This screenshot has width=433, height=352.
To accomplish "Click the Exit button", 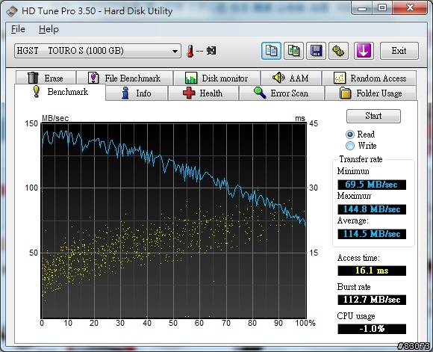I will (x=399, y=51).
